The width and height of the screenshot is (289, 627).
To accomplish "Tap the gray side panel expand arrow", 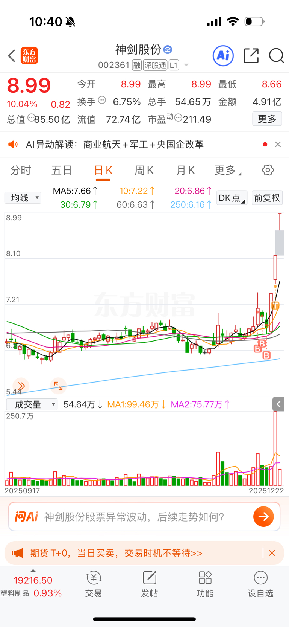I will click(x=278, y=404).
